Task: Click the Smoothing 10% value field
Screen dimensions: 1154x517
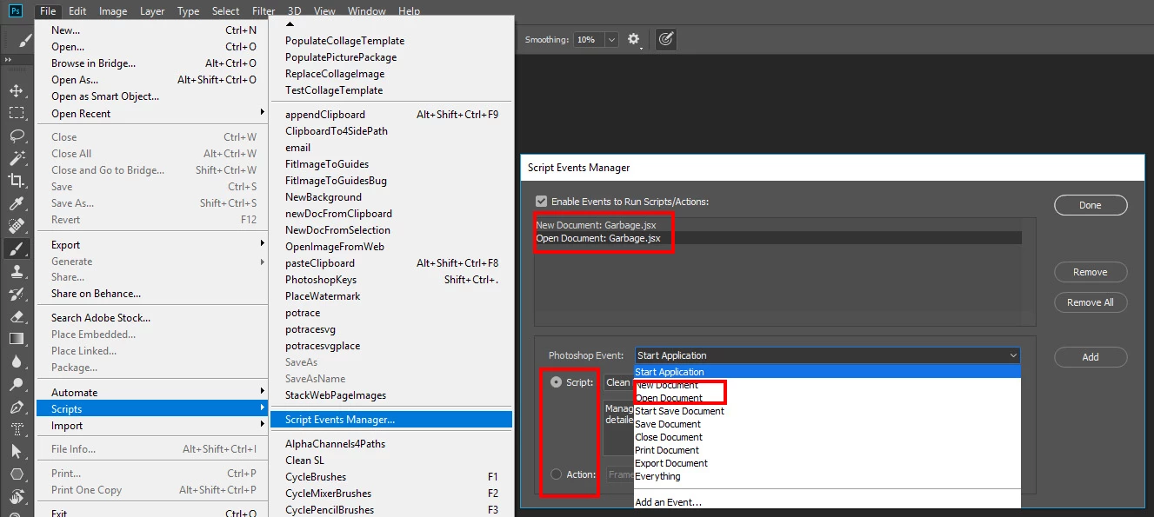Action: point(589,40)
